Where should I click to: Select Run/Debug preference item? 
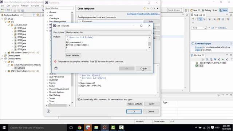[54, 95]
